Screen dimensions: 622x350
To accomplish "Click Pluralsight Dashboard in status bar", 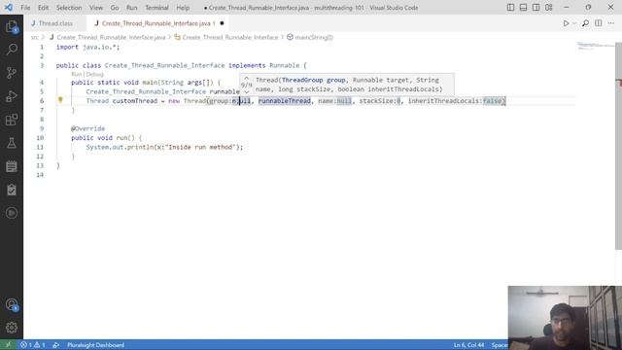I will [x=95, y=345].
